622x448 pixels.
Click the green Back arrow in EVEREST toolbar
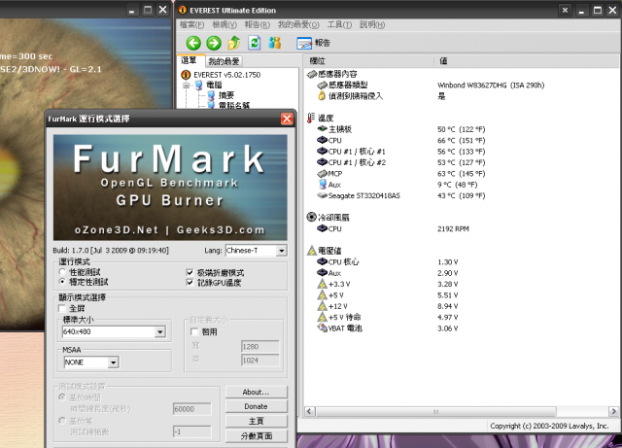tap(193, 43)
